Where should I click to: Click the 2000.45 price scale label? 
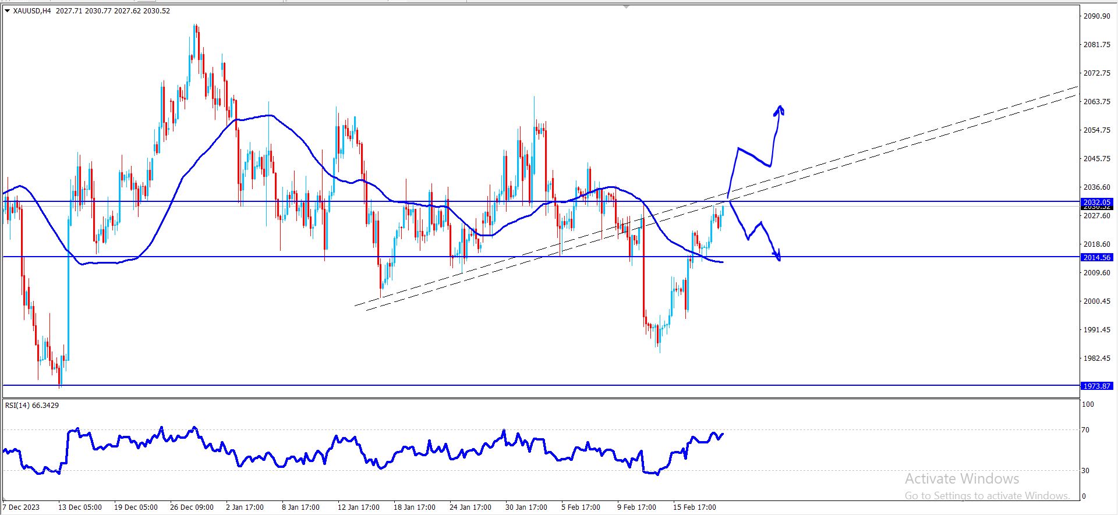point(1097,301)
